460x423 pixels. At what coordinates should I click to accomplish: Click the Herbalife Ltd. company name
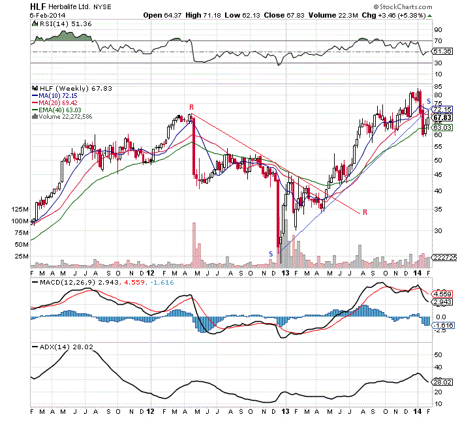(70, 7)
